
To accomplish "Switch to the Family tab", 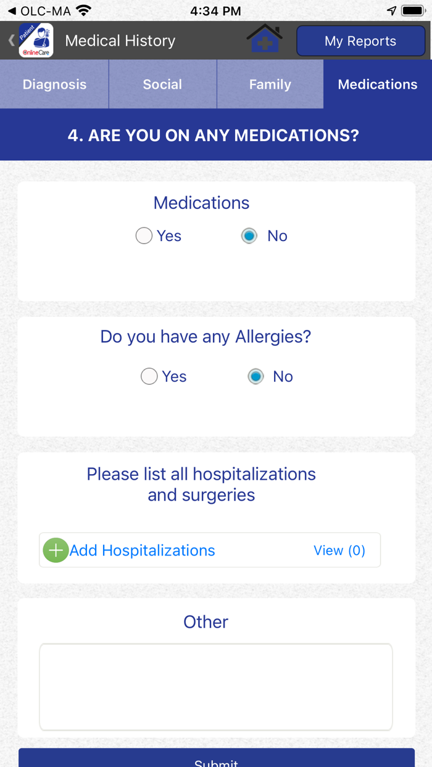I will click(x=270, y=84).
